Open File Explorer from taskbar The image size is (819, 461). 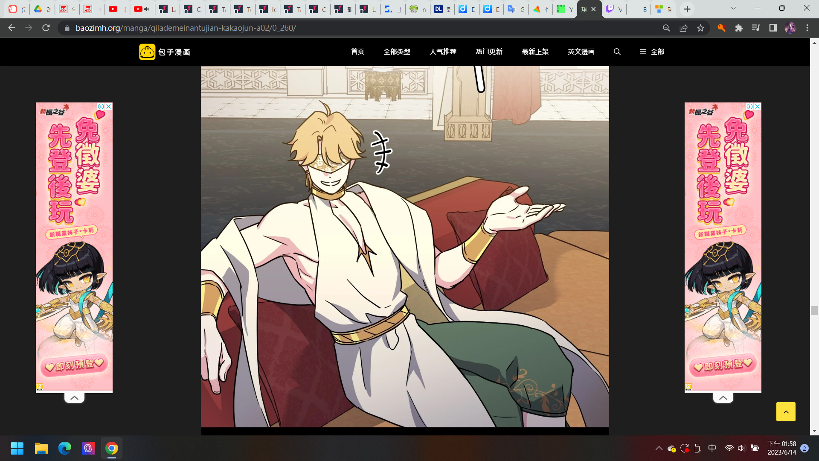click(x=41, y=448)
